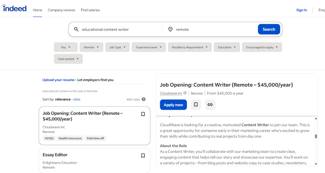Expand the Job Type filter
Viewport: 325px width, 173px height.
click(117, 47)
